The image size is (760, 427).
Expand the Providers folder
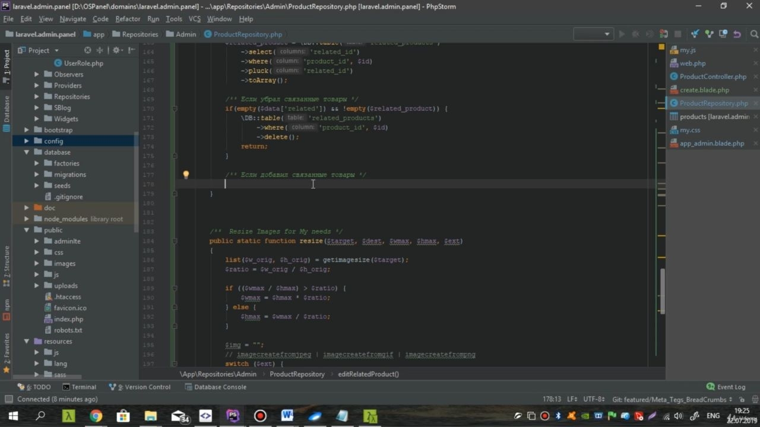click(37, 85)
